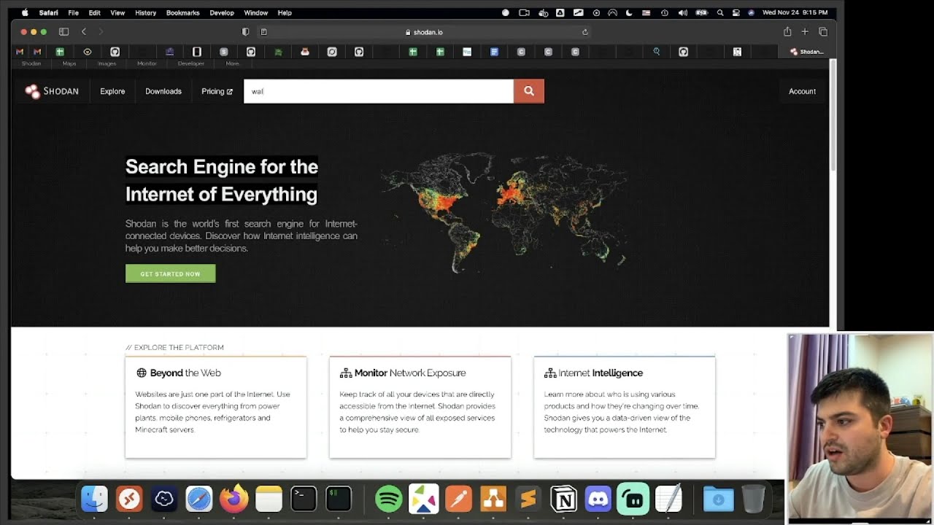Launch Postman from the dock

click(459, 499)
